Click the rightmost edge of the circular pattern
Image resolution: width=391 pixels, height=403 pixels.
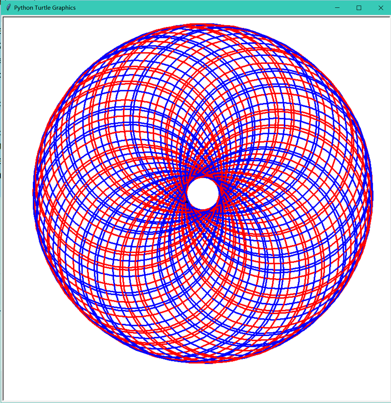click(x=372, y=194)
